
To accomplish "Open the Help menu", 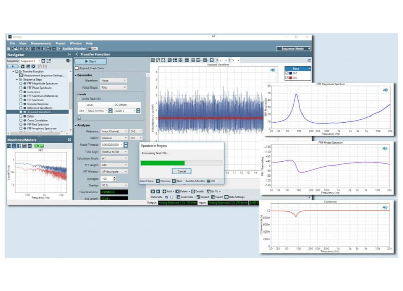I will click(x=89, y=43).
